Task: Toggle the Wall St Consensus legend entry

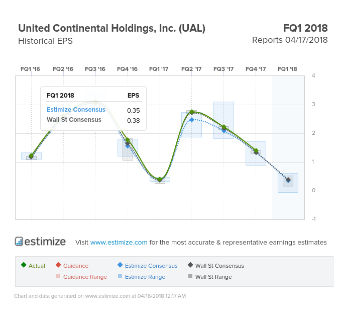Action: tap(216, 266)
